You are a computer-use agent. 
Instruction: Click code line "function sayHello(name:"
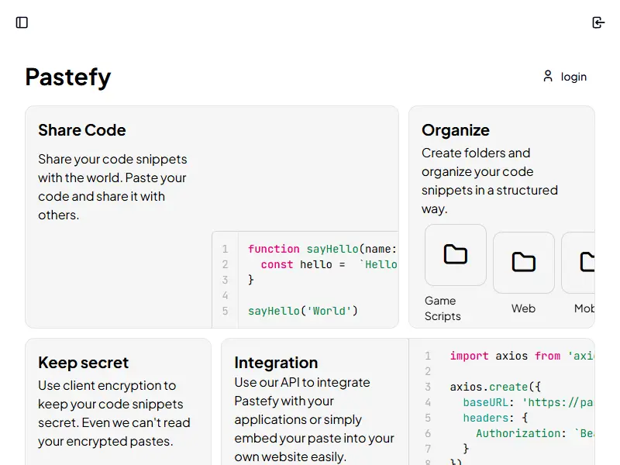322,249
